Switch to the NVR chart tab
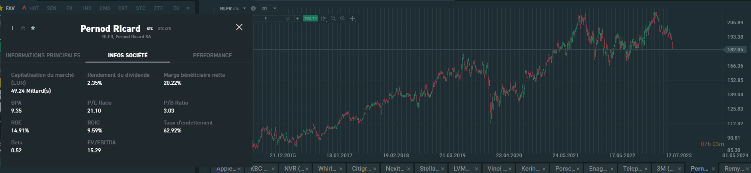 pyautogui.click(x=294, y=169)
